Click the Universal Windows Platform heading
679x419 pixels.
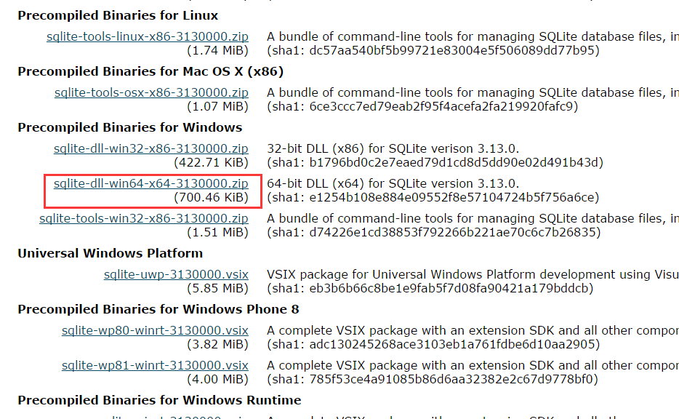tap(111, 253)
